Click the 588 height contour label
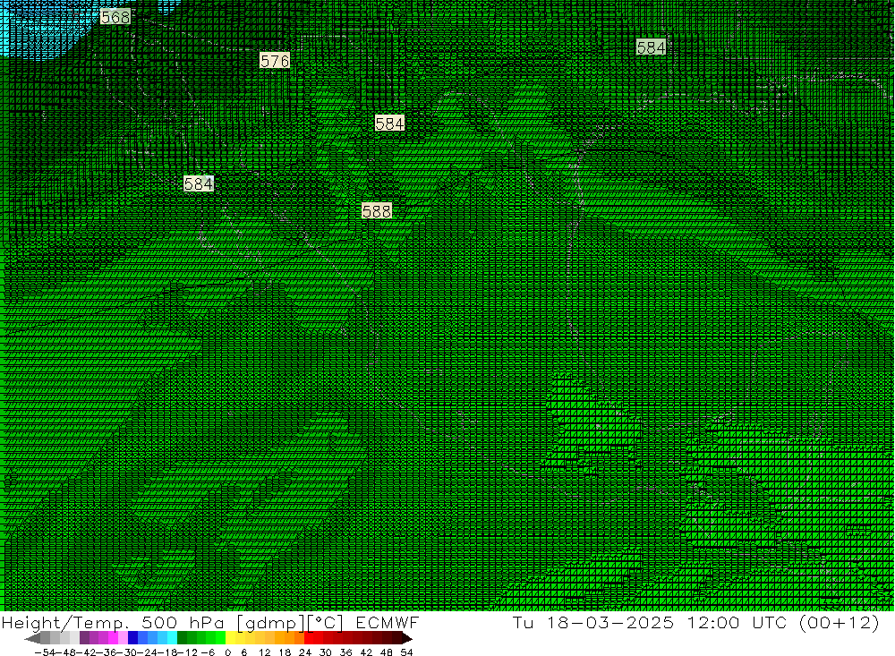895x656 pixels. [x=377, y=211]
